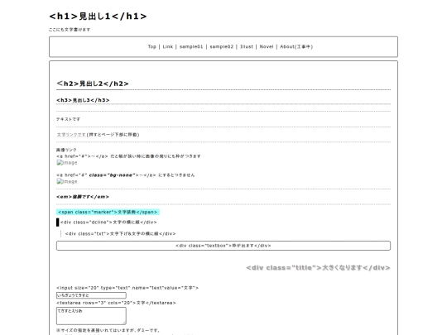447x335 pixels.
Task: Click the input size="20" code line
Action: click(127, 288)
